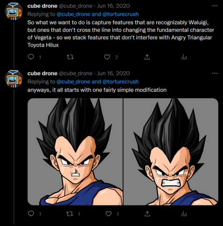
Task: Open more options on second tweet
Action: pos(215,73)
